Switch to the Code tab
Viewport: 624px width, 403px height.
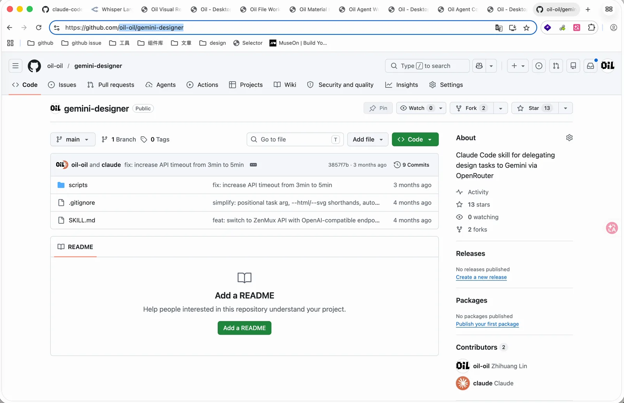click(x=25, y=85)
